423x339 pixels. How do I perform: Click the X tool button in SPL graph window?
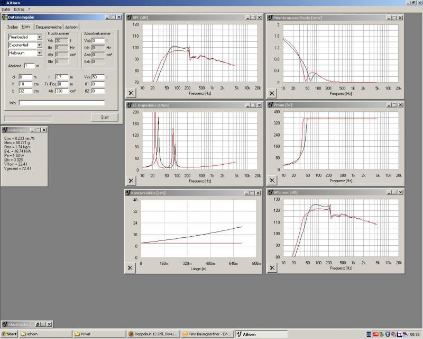131,93
